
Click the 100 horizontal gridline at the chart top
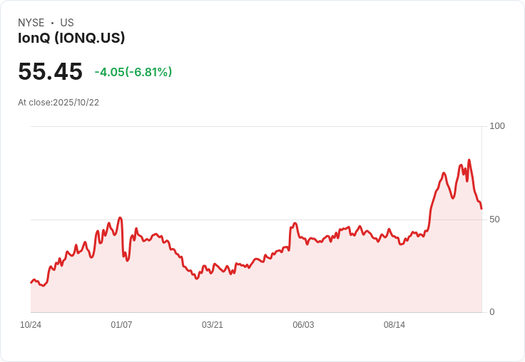(257, 127)
